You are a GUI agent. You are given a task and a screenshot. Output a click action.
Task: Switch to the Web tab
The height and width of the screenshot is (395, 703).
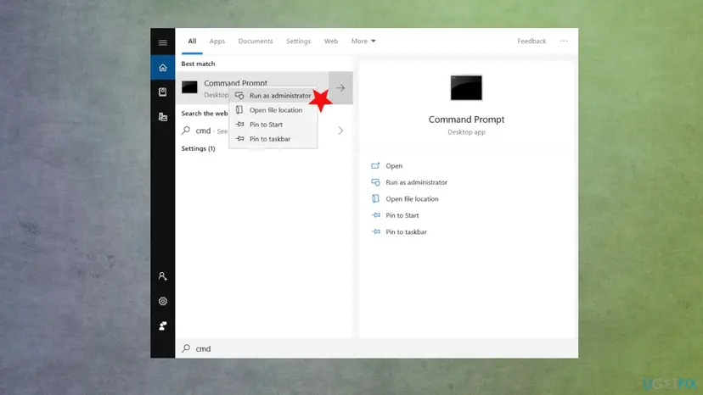pos(331,42)
